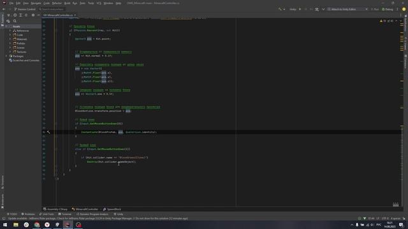Expand the References node
Viewport: 408px width, 229px height.
click(10, 31)
